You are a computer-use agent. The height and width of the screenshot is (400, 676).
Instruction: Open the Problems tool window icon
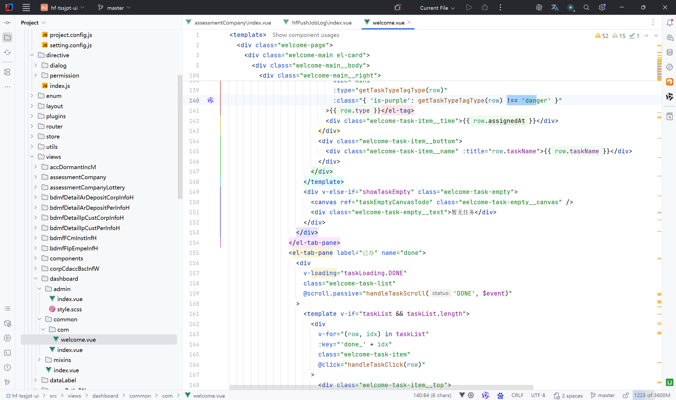point(8,368)
